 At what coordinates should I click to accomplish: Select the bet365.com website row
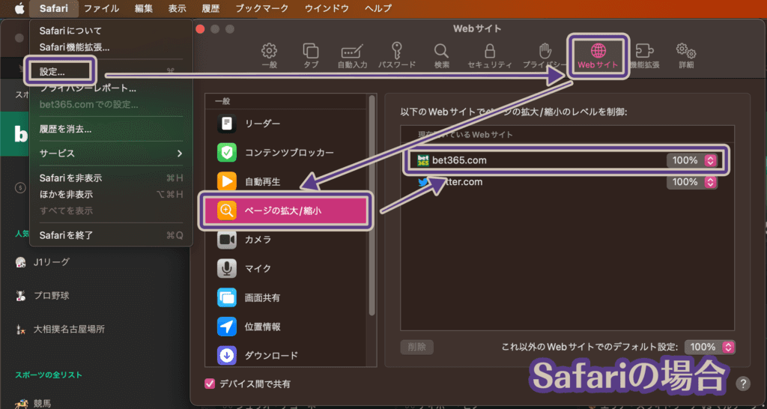click(567, 160)
